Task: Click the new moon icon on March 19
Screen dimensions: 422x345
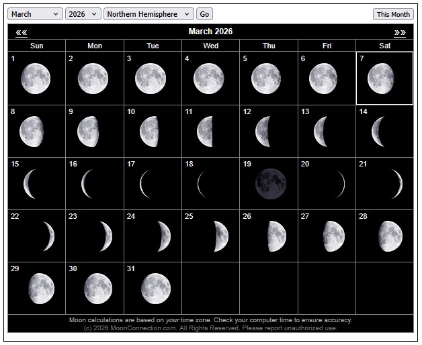Action: click(x=271, y=184)
